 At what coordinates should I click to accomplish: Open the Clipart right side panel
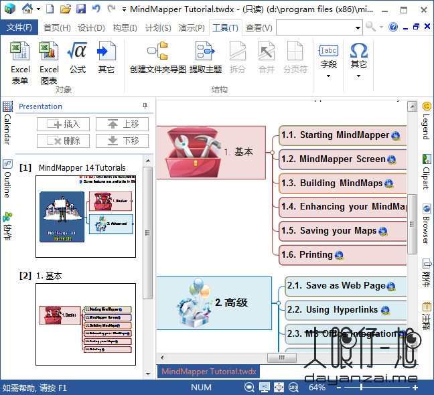pos(426,172)
